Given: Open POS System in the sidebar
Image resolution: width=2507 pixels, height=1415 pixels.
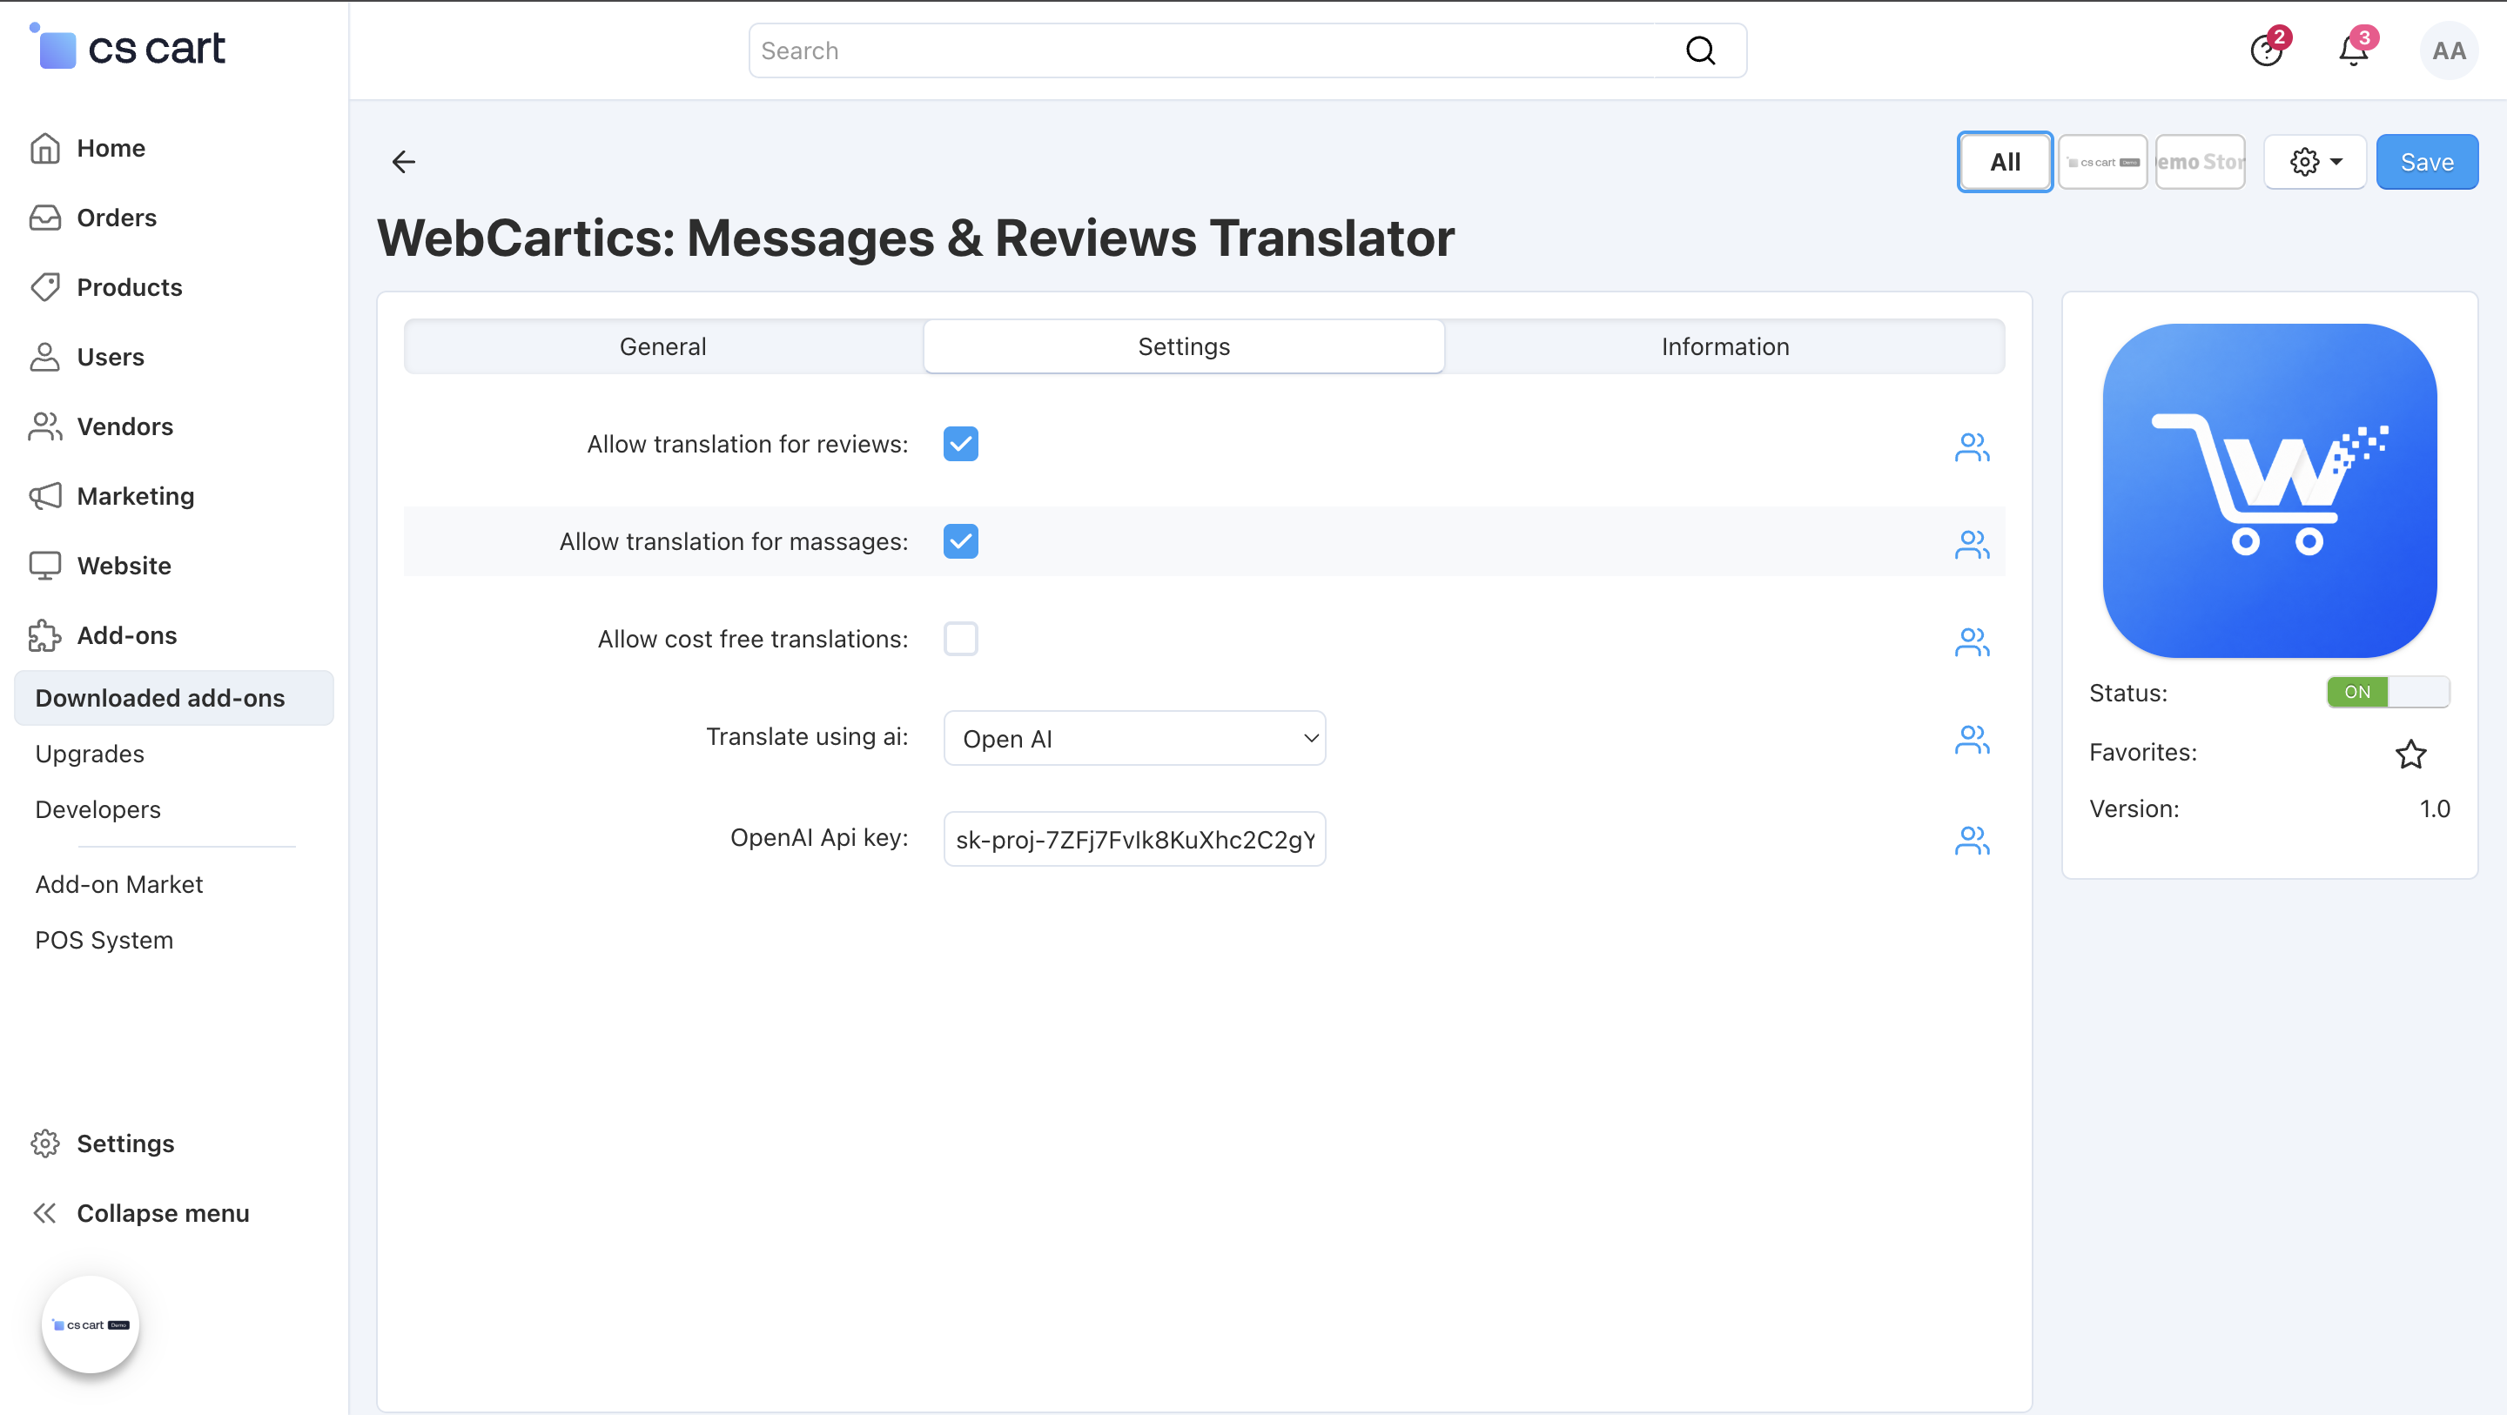Looking at the screenshot, I should pyautogui.click(x=104, y=940).
